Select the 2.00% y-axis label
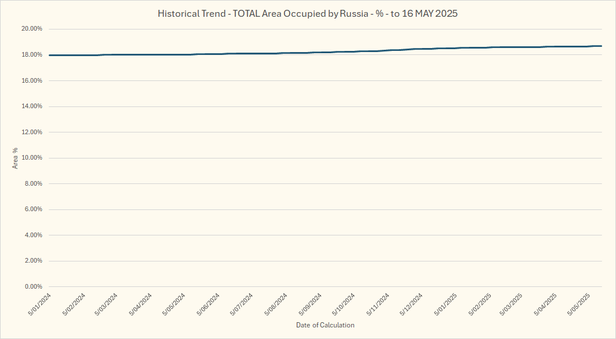The width and height of the screenshot is (616, 339). coord(31,261)
